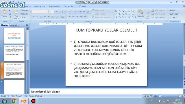Click the zoom slider handle
The height and width of the screenshot is (104, 185).
click(165, 96)
